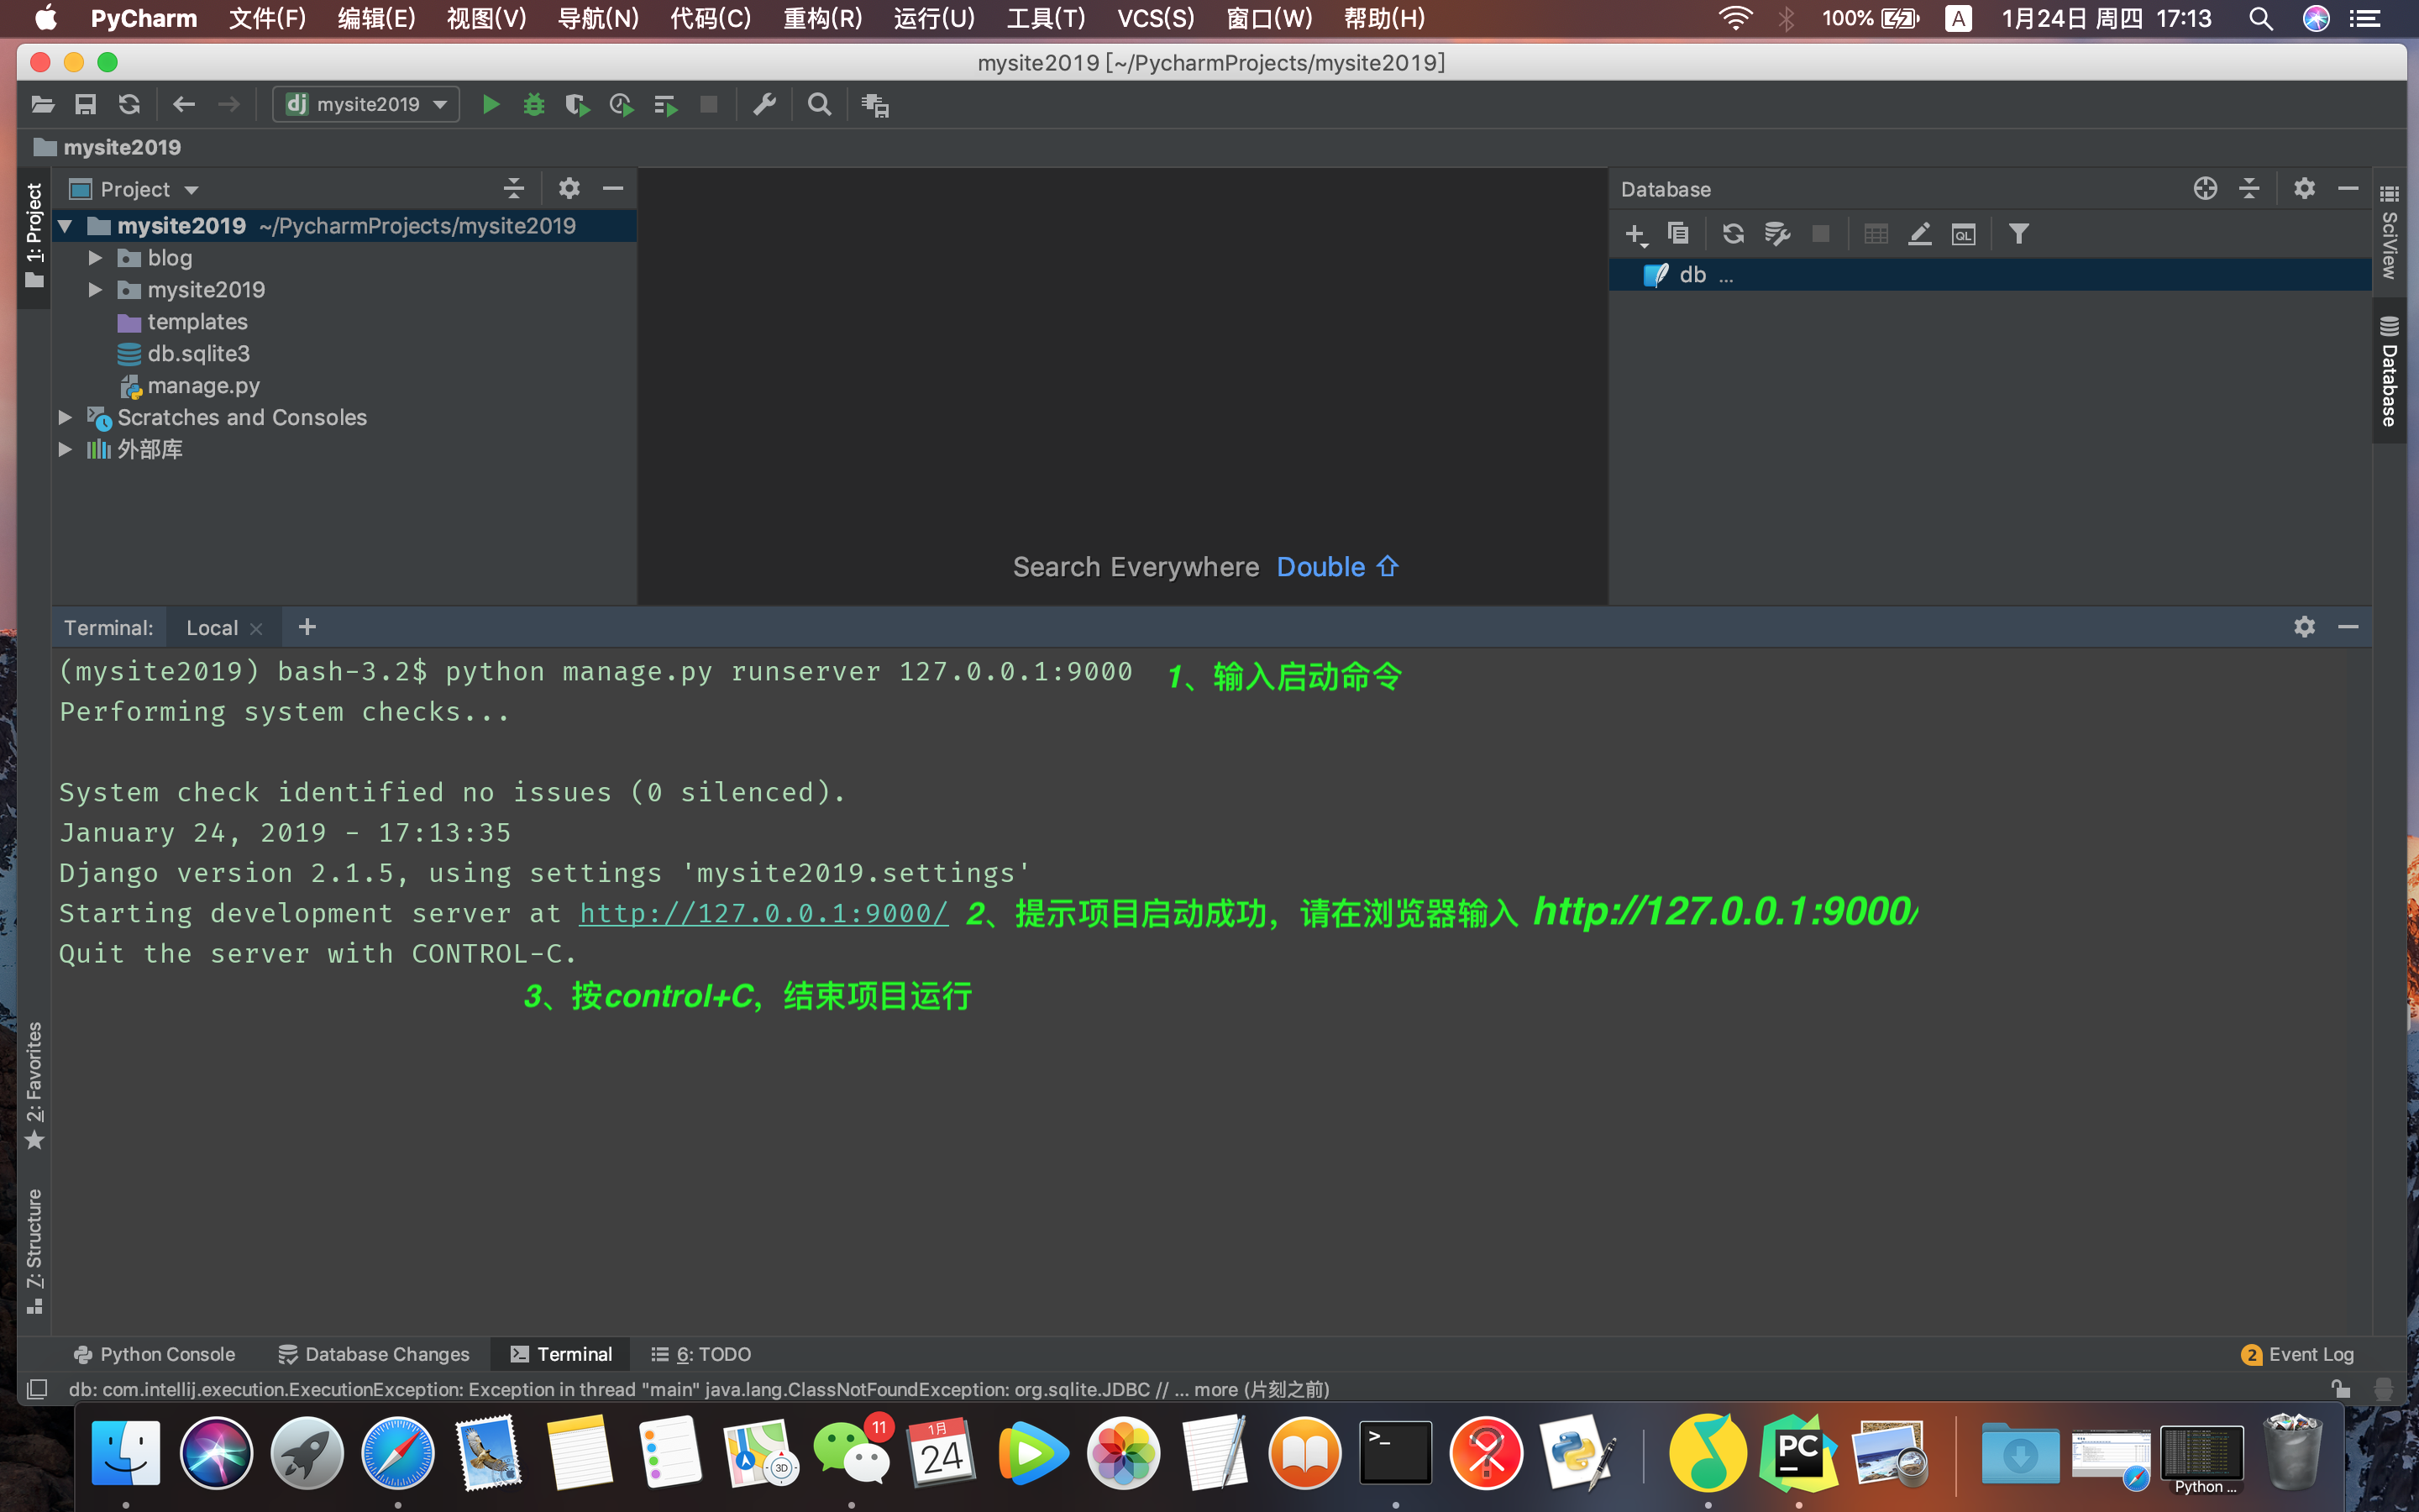
Task: Click the edit pencil icon in Database toolbar
Action: point(1919,233)
